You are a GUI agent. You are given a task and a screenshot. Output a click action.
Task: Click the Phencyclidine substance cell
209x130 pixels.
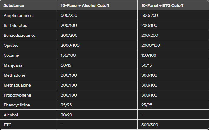tap(17, 105)
